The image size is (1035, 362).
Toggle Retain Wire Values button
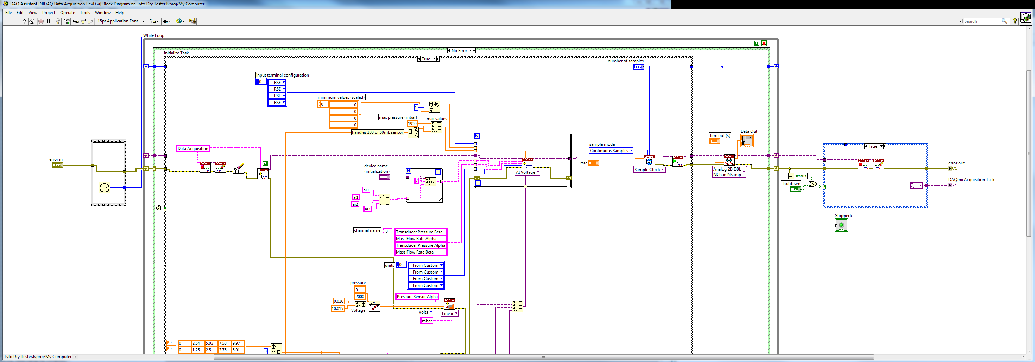click(67, 21)
